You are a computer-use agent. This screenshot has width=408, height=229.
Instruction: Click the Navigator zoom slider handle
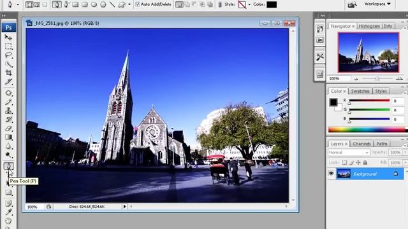click(x=377, y=79)
